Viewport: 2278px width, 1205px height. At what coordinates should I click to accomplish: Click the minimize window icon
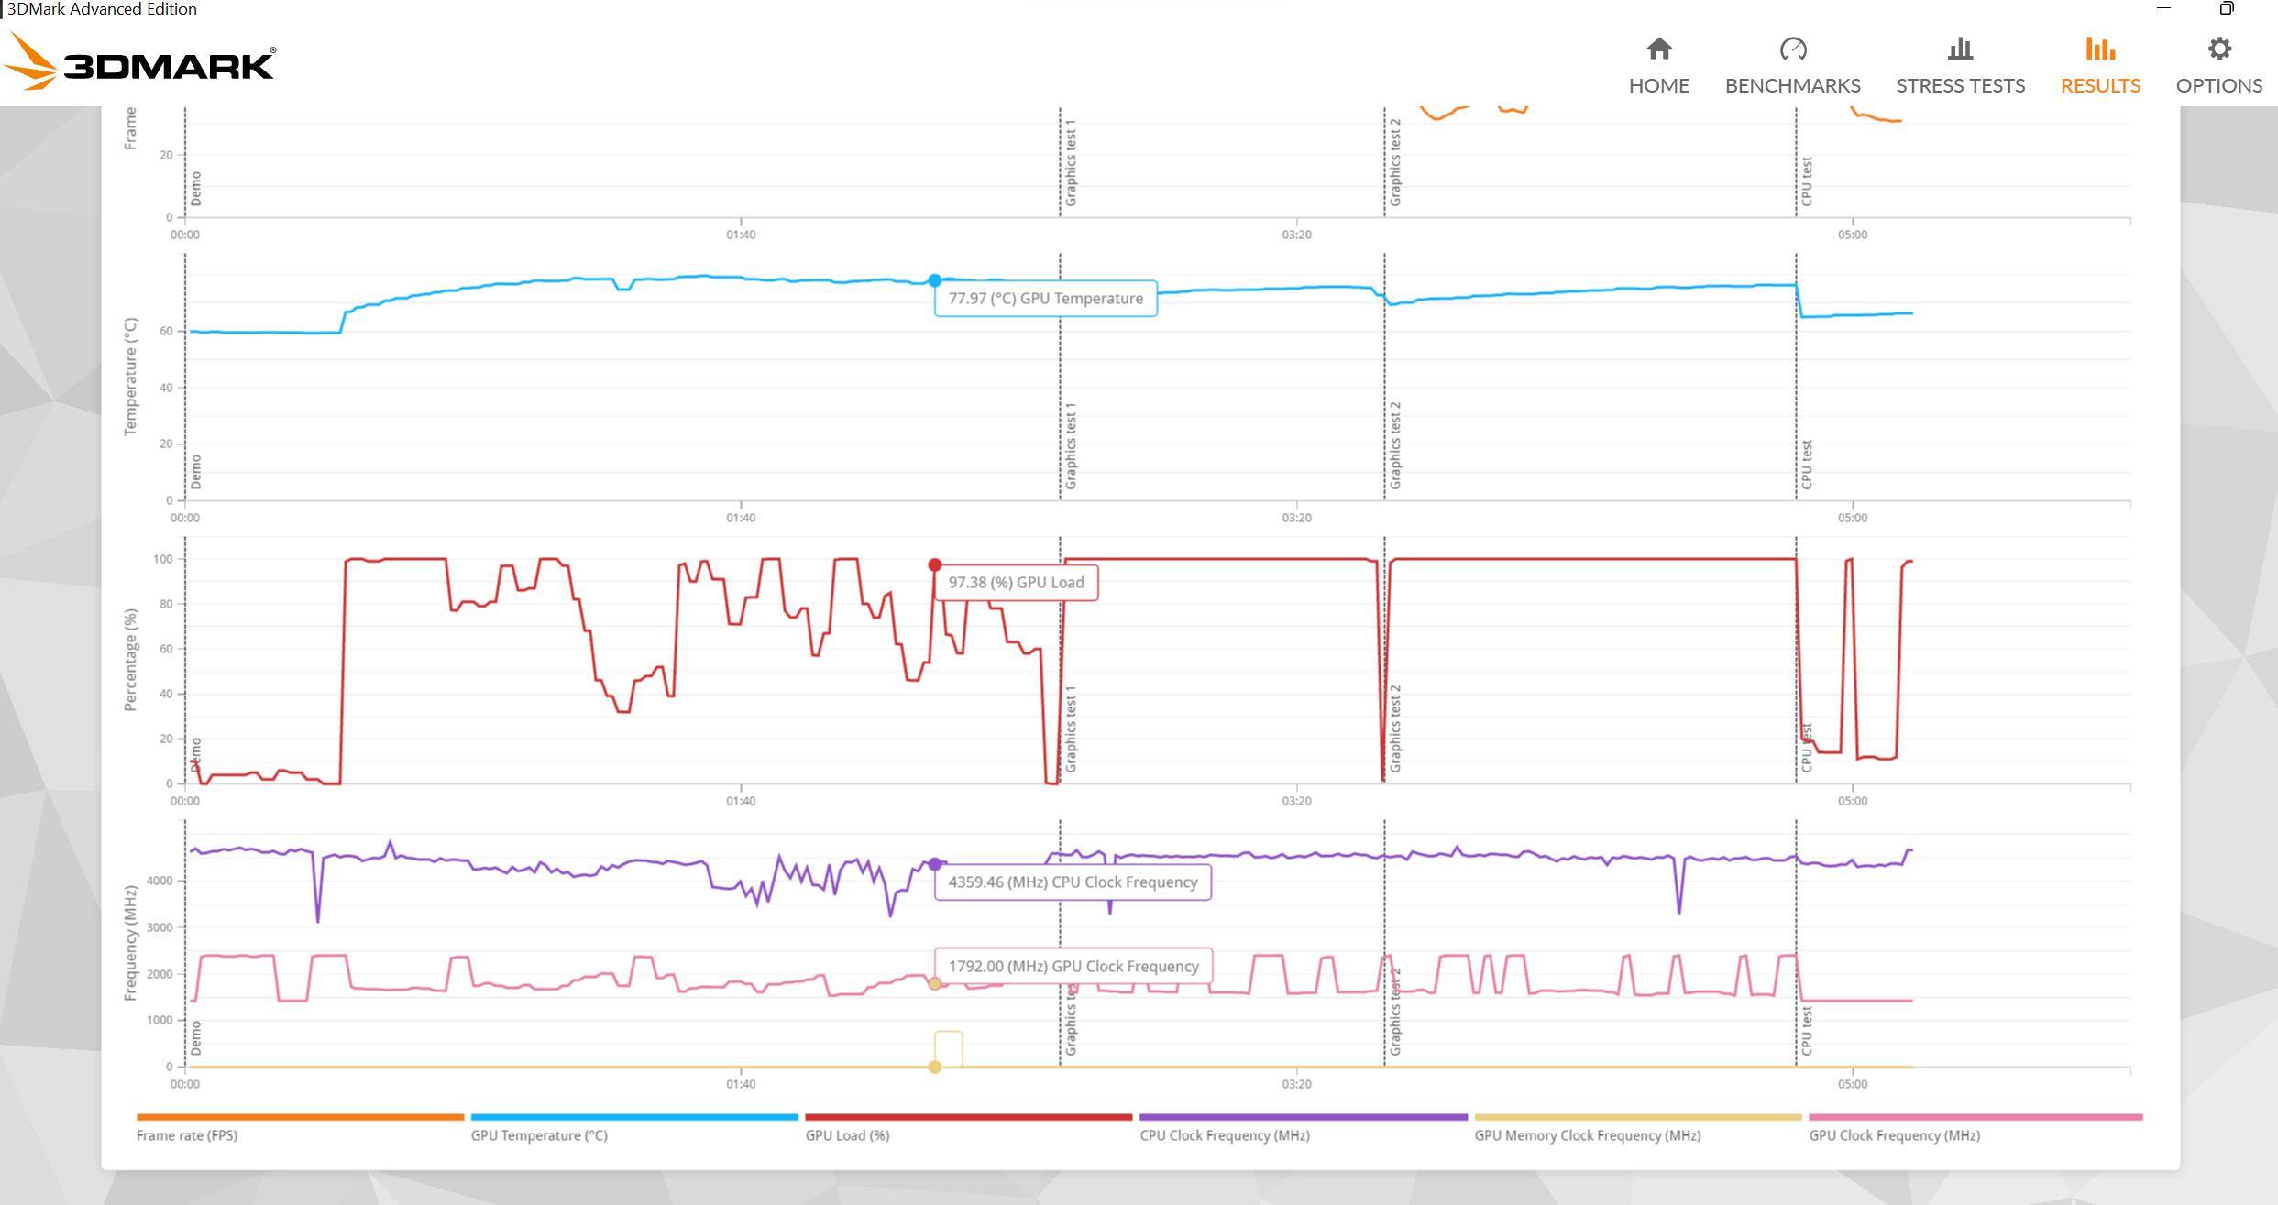[2163, 8]
